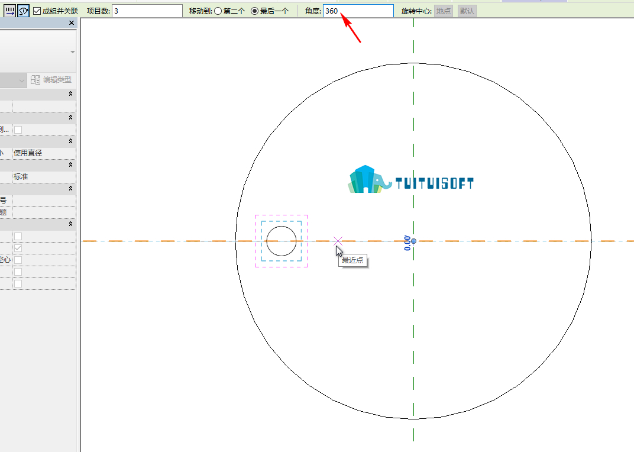Click the 旋转中心: label
The width and height of the screenshot is (634, 452).
tap(416, 11)
